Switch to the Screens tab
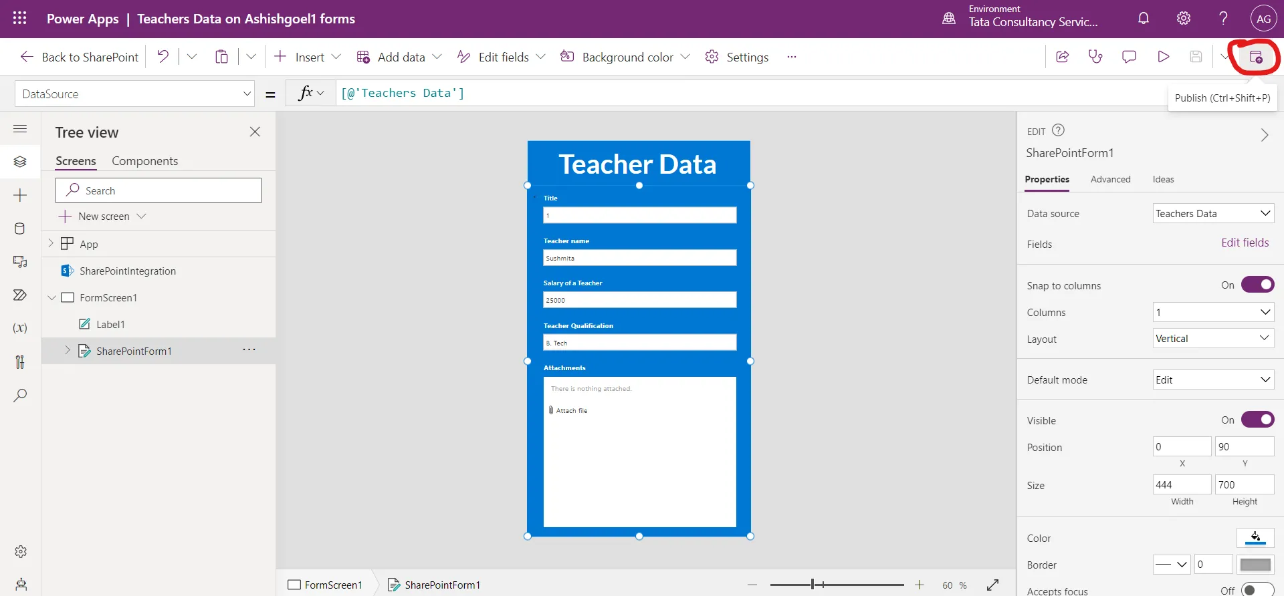The width and height of the screenshot is (1284, 596). click(76, 161)
